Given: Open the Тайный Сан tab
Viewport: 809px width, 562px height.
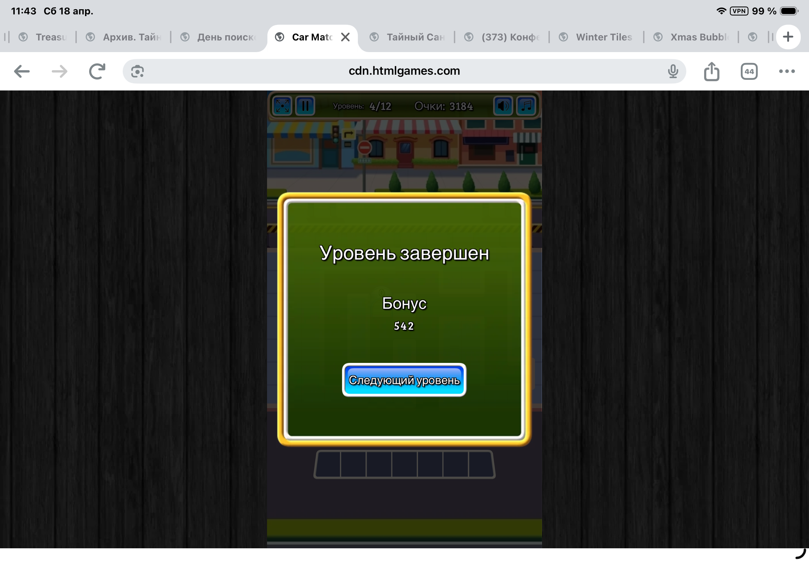Looking at the screenshot, I should pos(415,37).
